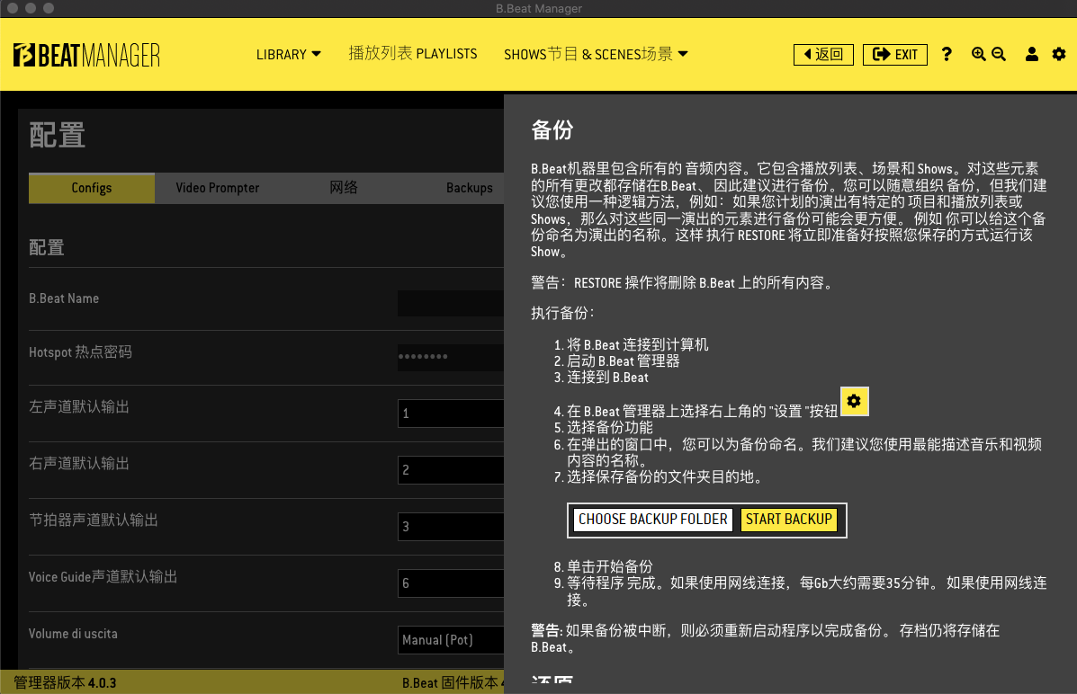1077x694 pixels.
Task: Click CHOOSE BACKUP FOLDER button
Action: (x=652, y=520)
